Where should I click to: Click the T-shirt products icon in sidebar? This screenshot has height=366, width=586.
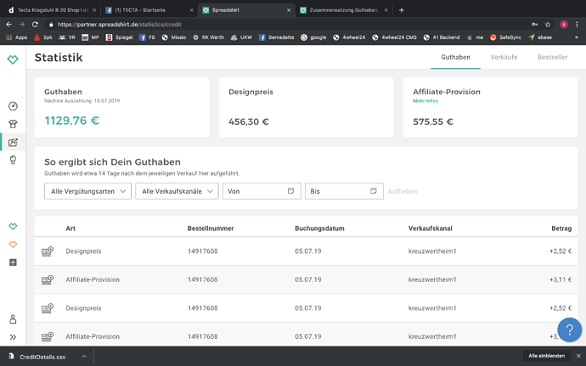13,124
